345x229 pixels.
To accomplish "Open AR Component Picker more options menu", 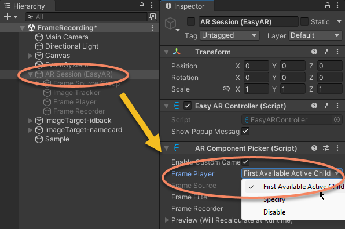I will point(337,148).
